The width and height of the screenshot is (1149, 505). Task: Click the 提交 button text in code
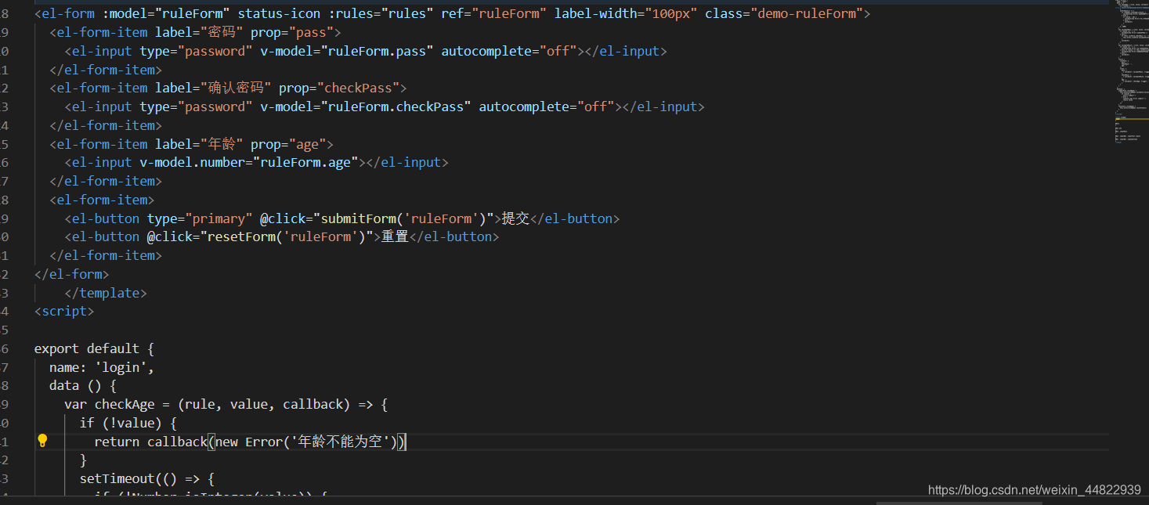click(x=515, y=218)
